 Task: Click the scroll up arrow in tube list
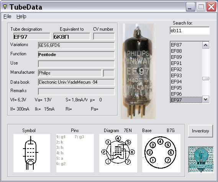coord(206,45)
